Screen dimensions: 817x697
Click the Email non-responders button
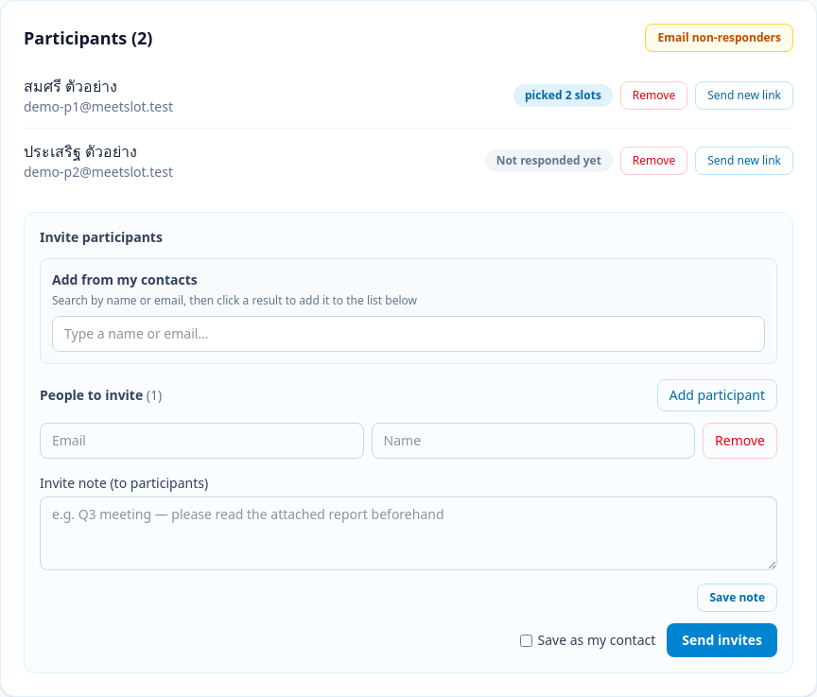click(719, 38)
